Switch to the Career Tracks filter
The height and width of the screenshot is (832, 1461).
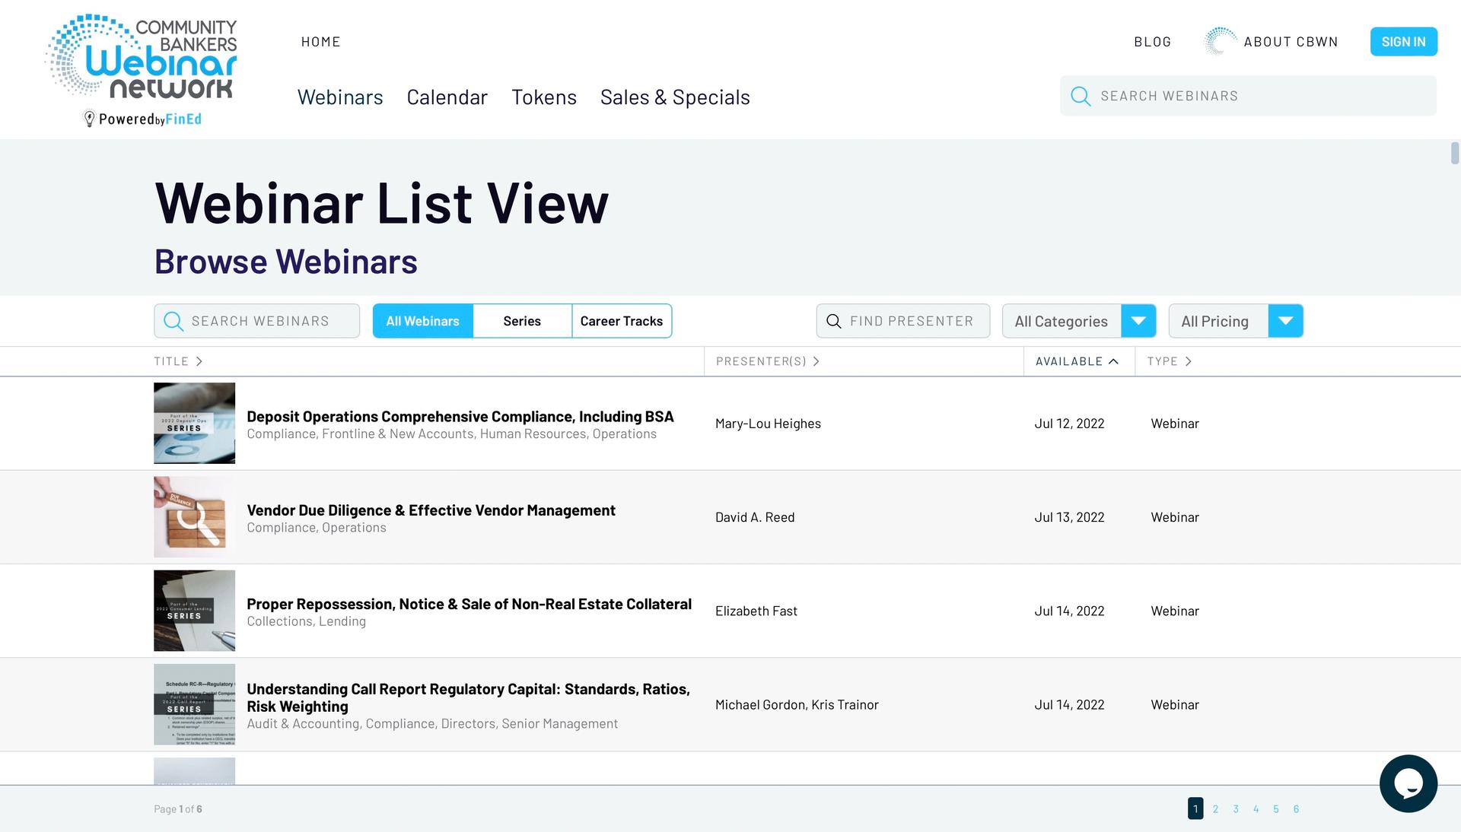[x=621, y=321]
